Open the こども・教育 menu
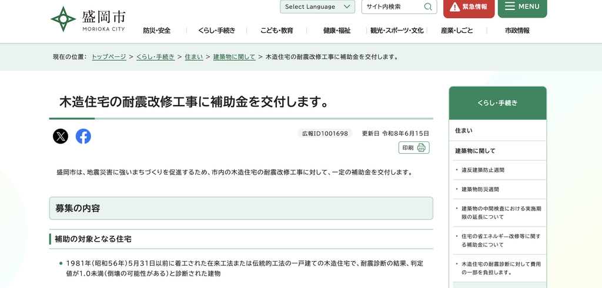 tap(276, 31)
